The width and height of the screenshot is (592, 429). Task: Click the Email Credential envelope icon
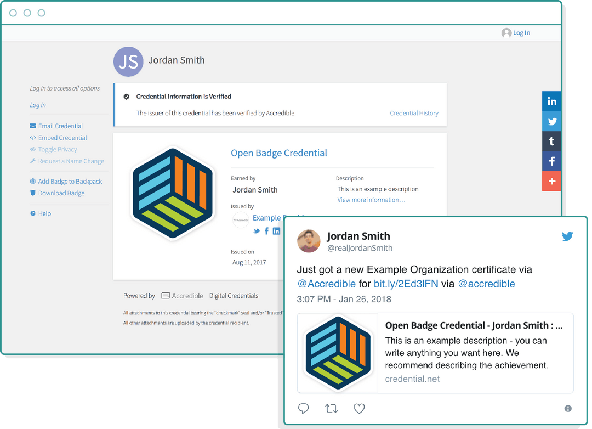(33, 126)
